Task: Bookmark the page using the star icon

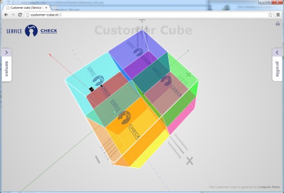Action: pos(270,15)
